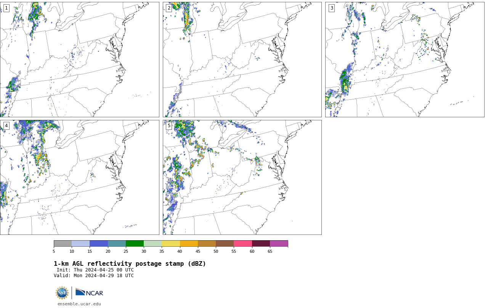Select the light blue 10-15 dBZ swatch
Viewport: 488px width, 308px height.
pos(81,244)
